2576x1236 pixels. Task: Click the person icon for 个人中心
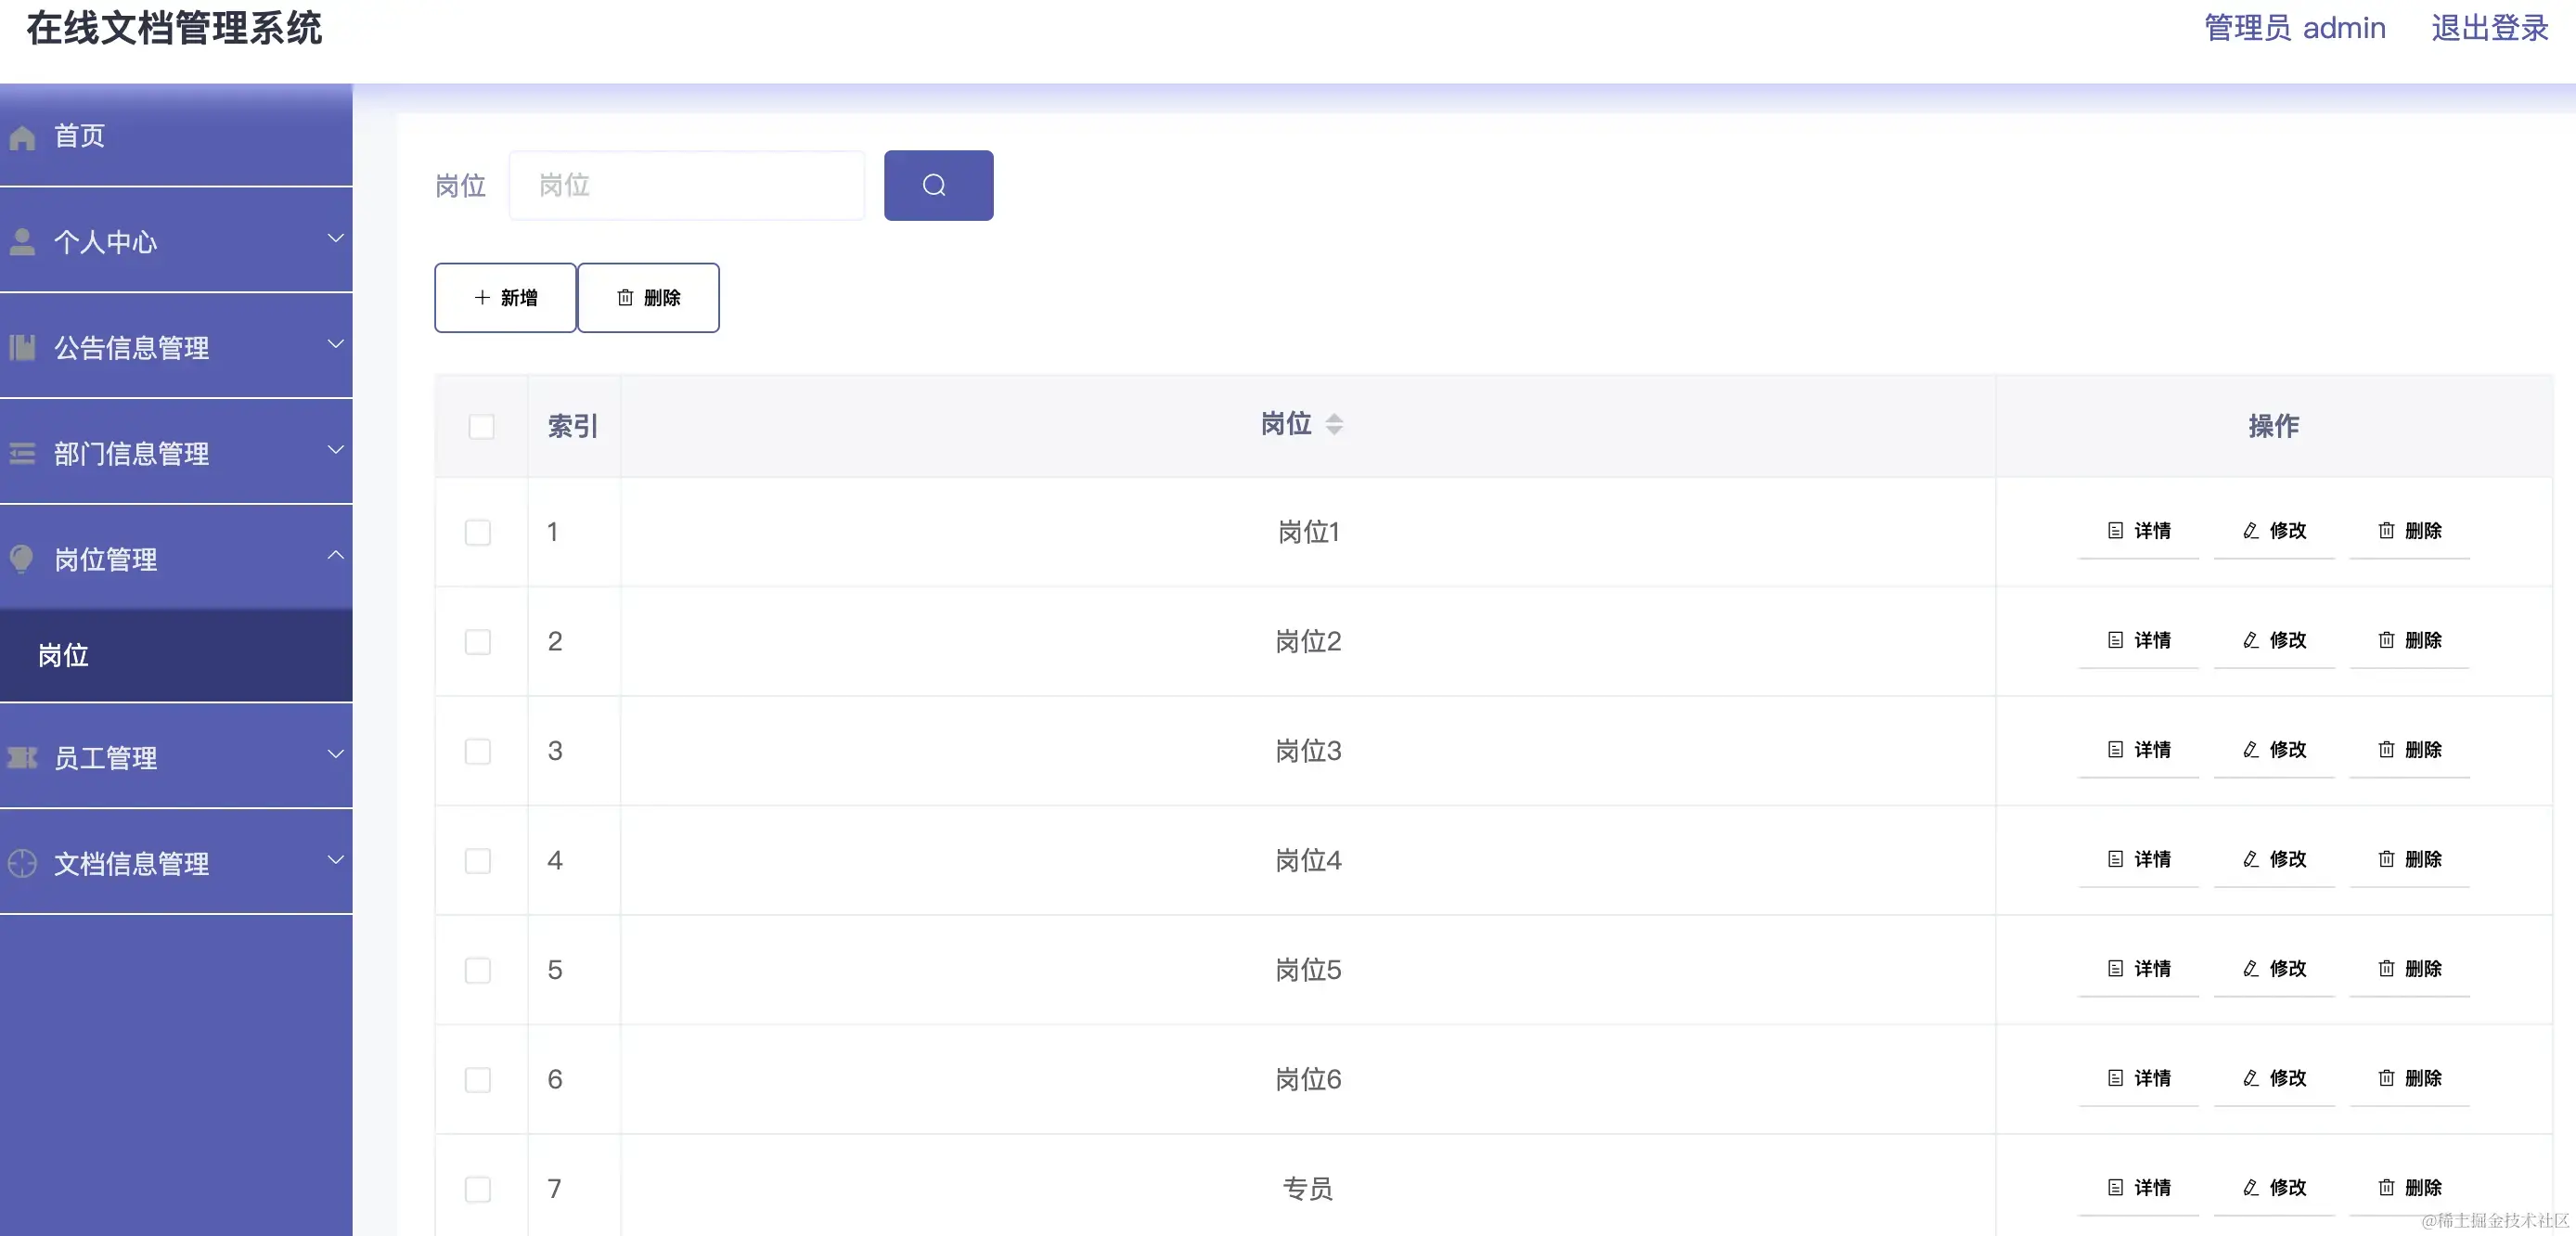(x=22, y=240)
